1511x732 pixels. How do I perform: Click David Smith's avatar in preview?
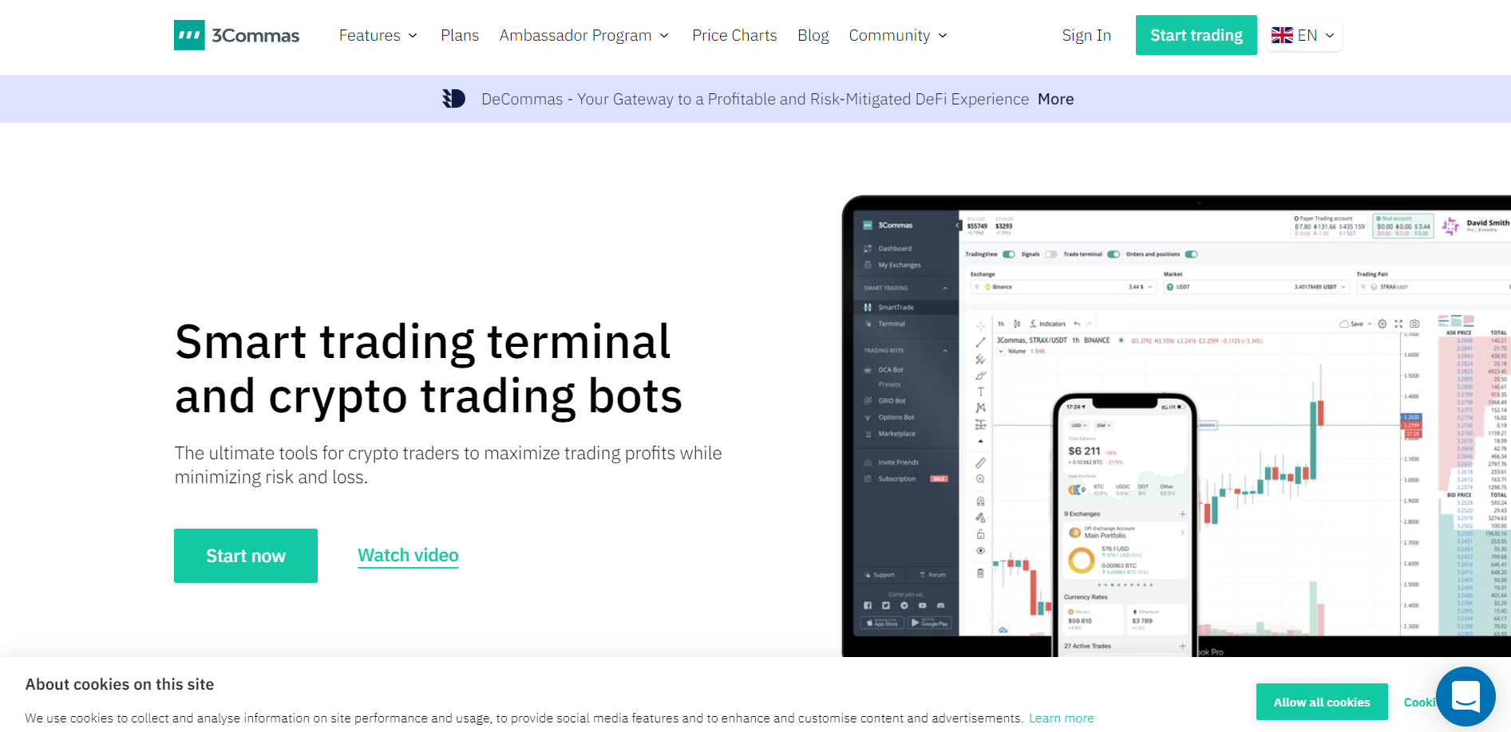(1450, 226)
